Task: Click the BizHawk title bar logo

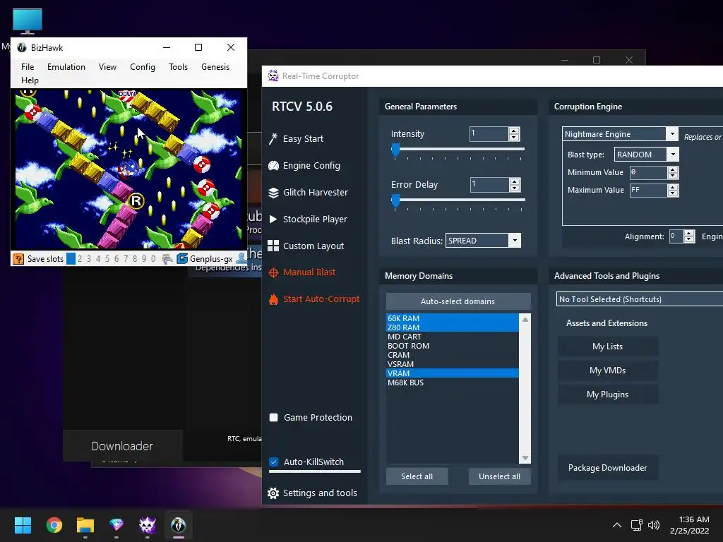Action: tap(22, 47)
